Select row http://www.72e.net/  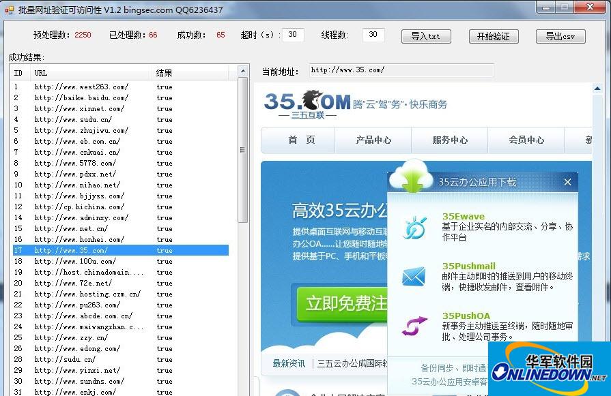tap(119, 283)
